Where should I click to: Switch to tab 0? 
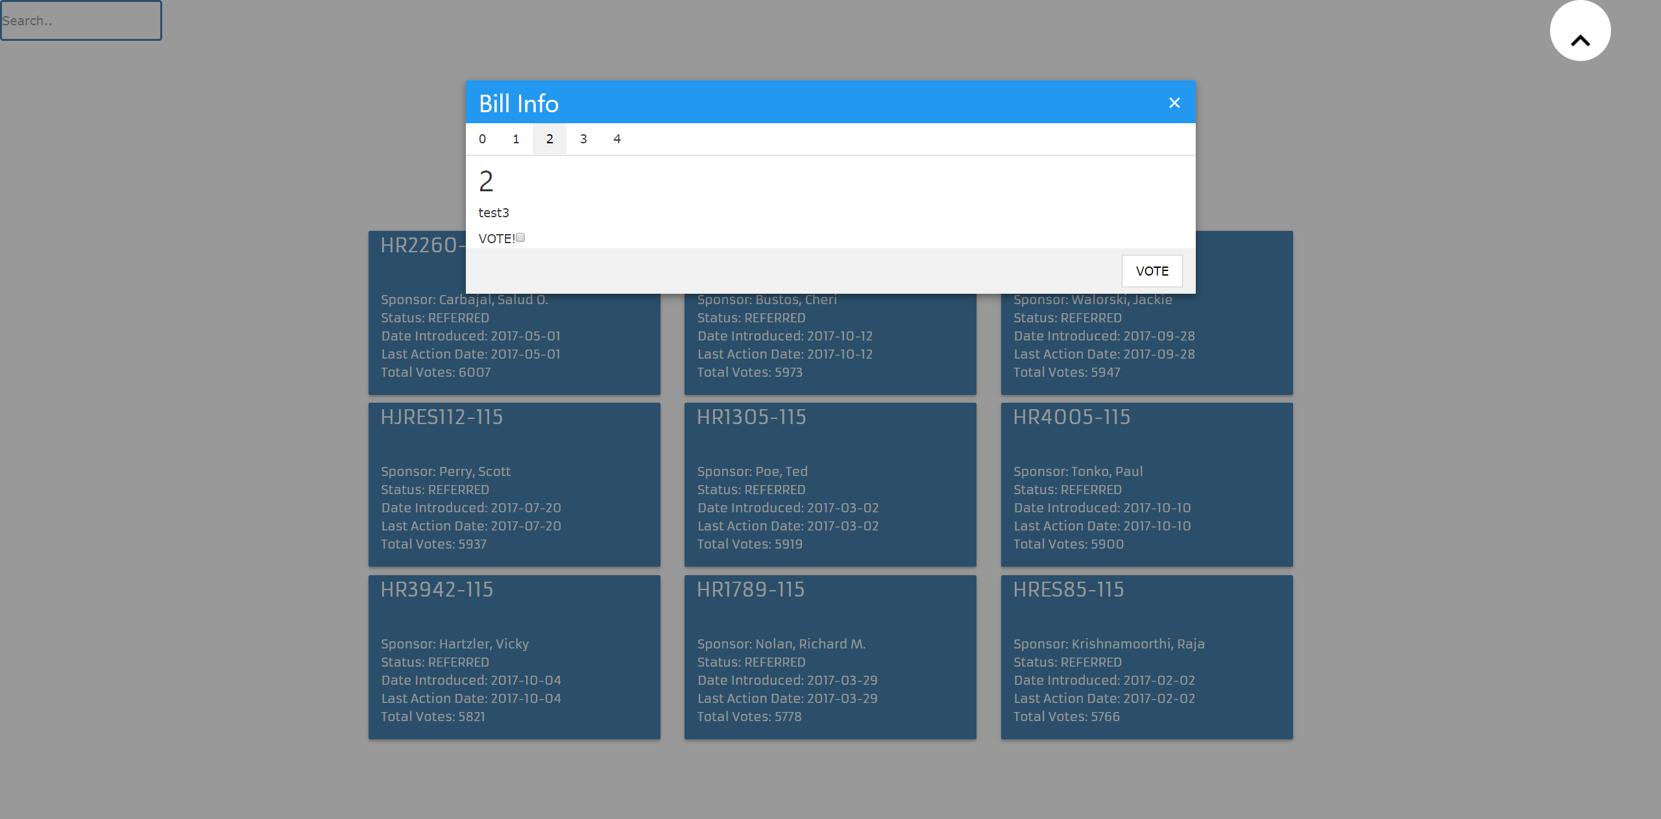482,139
